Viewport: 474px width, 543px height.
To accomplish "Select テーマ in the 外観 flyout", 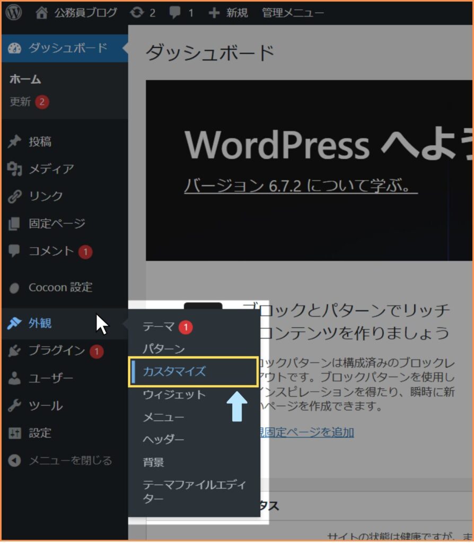I will (x=159, y=326).
